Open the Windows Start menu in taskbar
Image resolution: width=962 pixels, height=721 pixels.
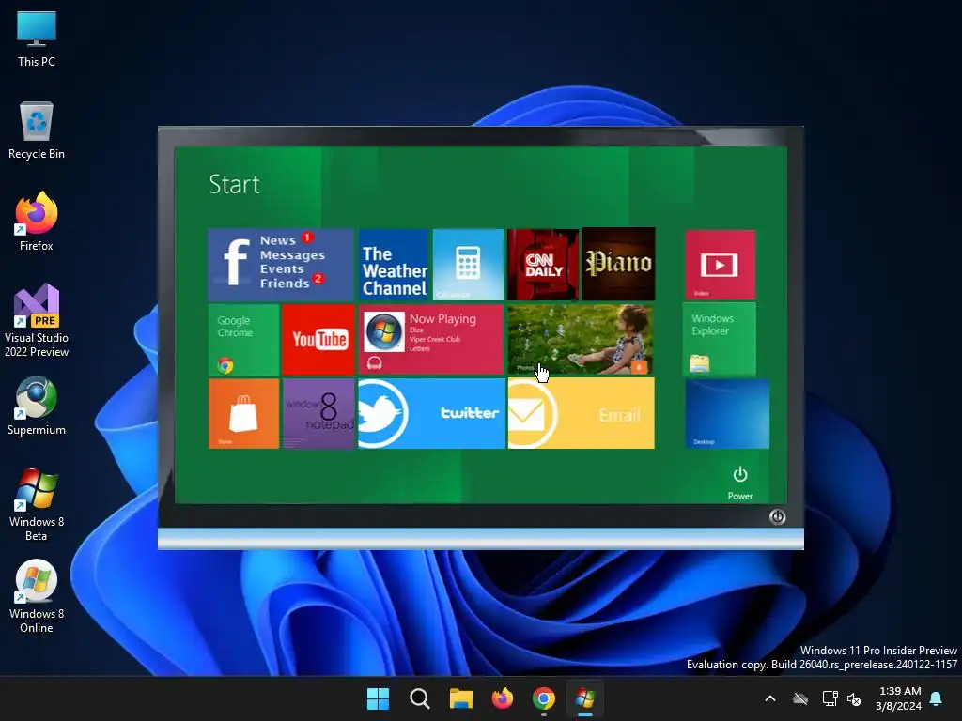(x=378, y=698)
